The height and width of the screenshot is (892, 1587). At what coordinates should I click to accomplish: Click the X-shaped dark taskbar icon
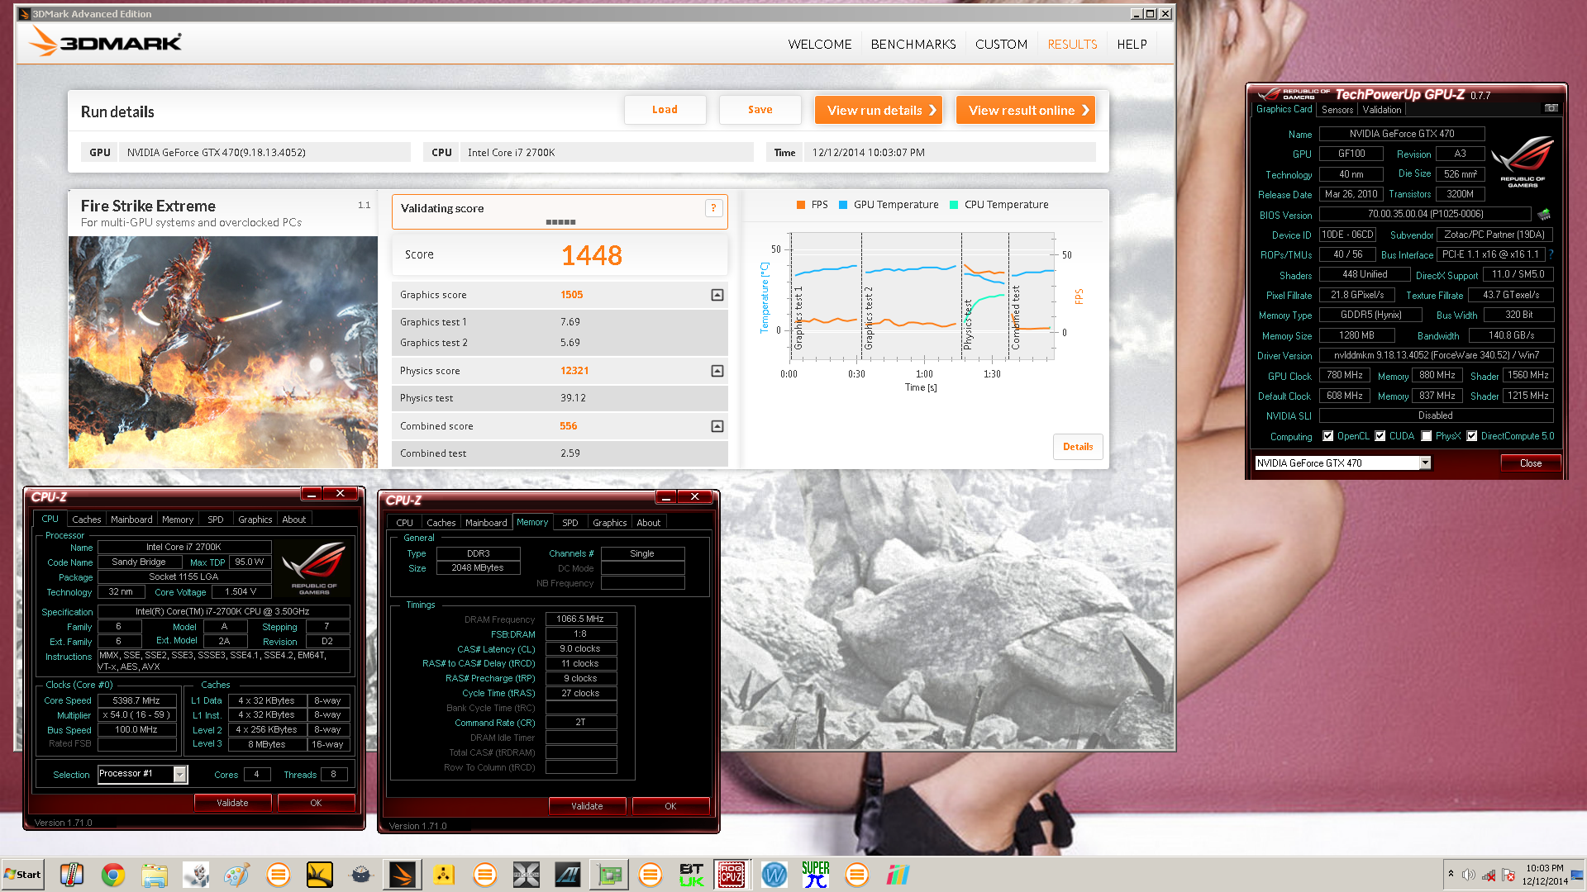[526, 875]
